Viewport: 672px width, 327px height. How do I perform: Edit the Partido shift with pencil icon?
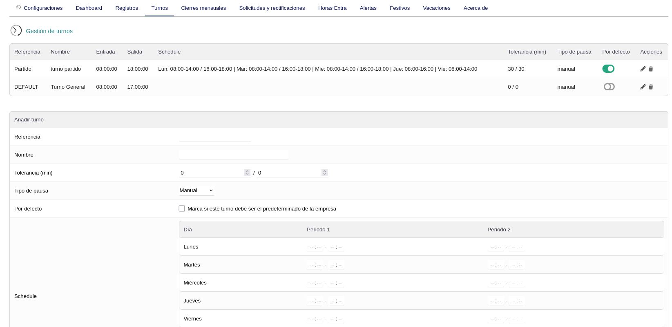coord(643,69)
